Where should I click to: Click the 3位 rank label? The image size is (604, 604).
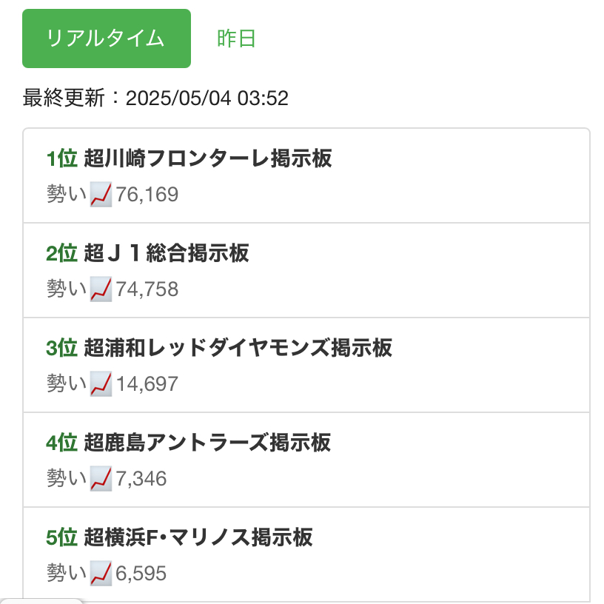(61, 348)
